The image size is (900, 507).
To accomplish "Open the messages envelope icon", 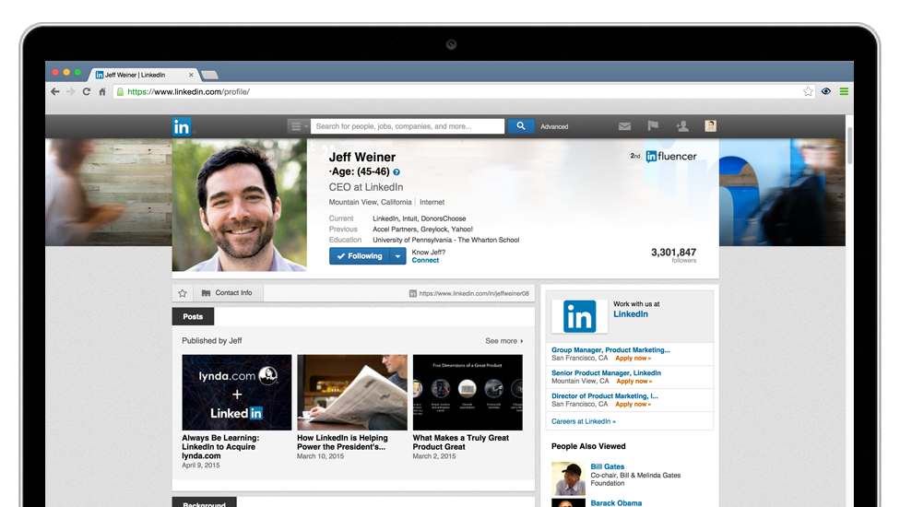I will [x=624, y=126].
